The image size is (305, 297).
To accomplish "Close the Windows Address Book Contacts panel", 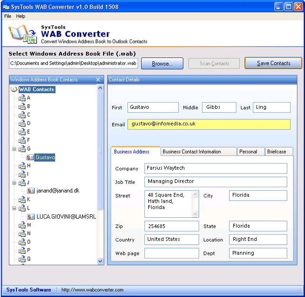I will tap(98, 80).
